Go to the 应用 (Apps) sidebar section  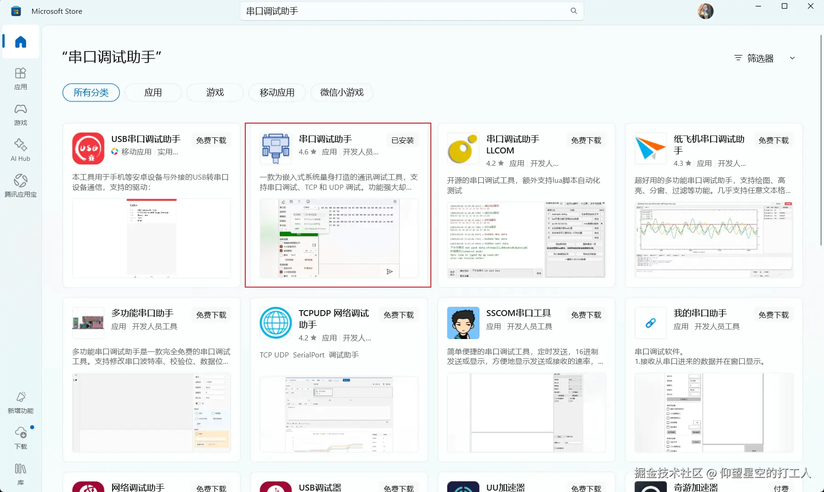coord(21,79)
